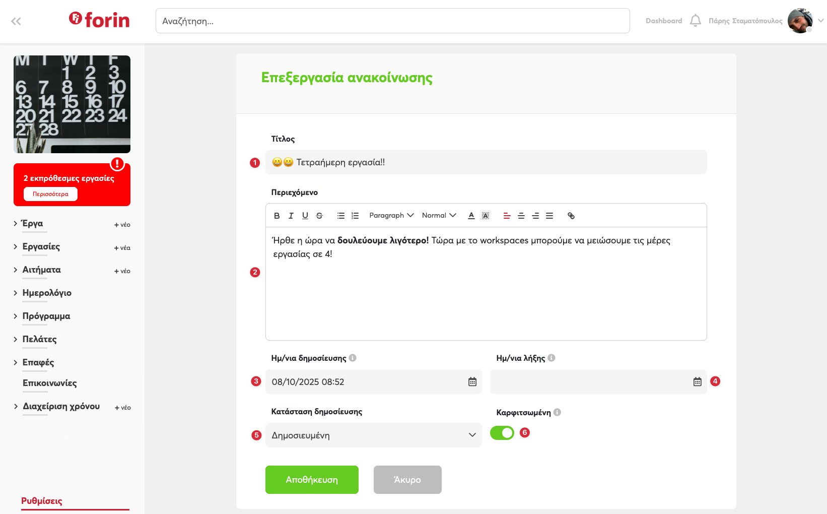827x514 pixels.
Task: Open the notifications bell
Action: coord(696,21)
